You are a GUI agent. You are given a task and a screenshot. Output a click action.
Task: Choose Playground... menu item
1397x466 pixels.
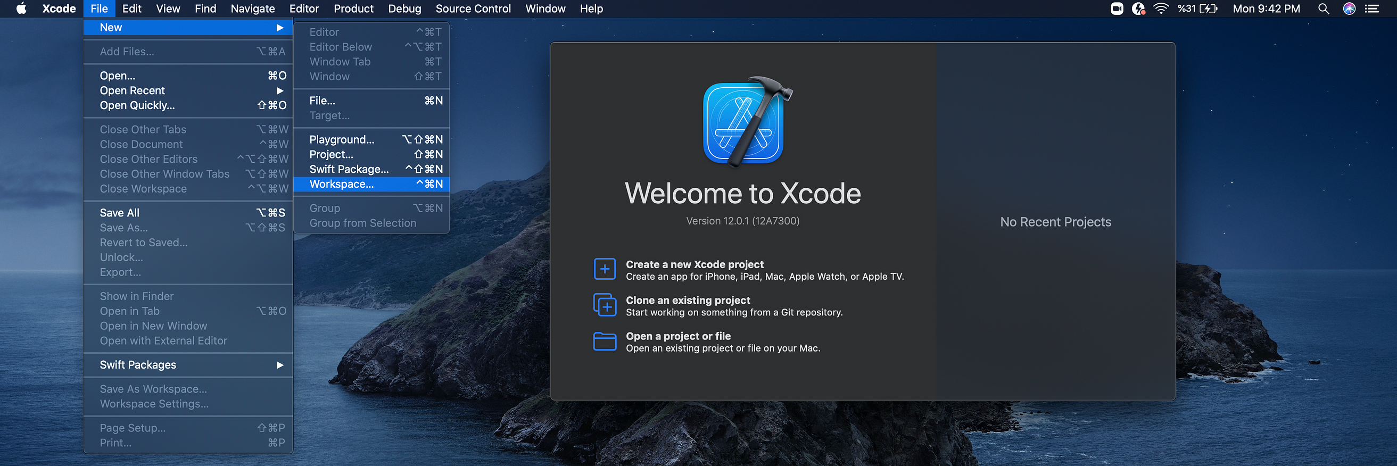pos(371,140)
